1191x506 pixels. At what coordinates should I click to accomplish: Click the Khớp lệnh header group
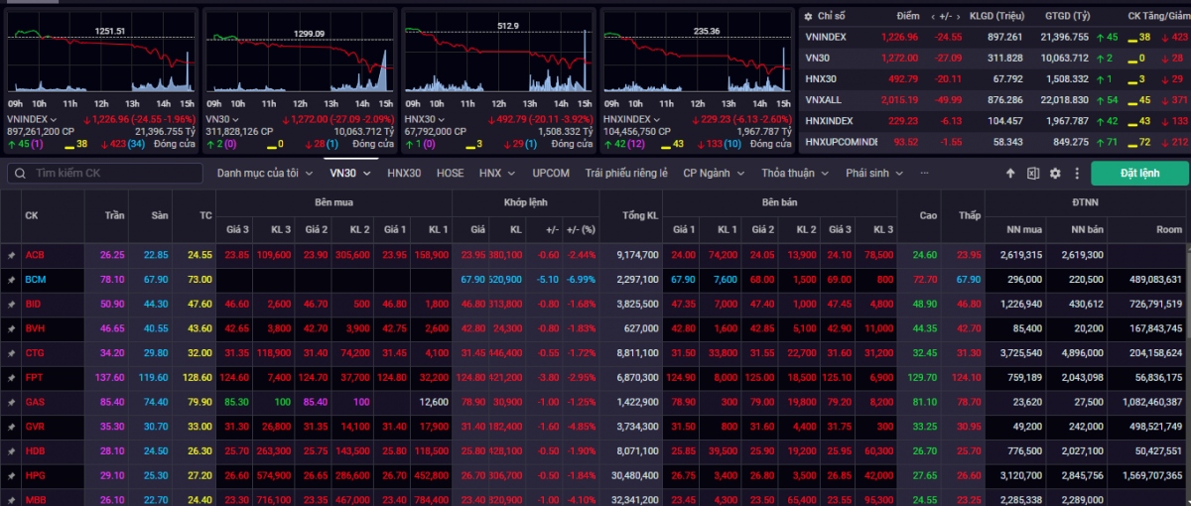(x=526, y=202)
